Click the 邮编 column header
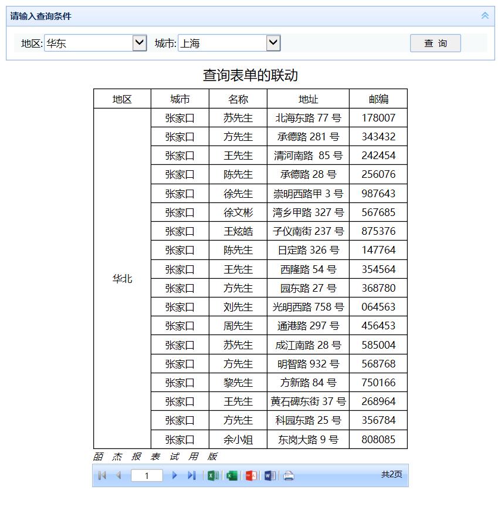This screenshot has height=523, width=501. [378, 99]
